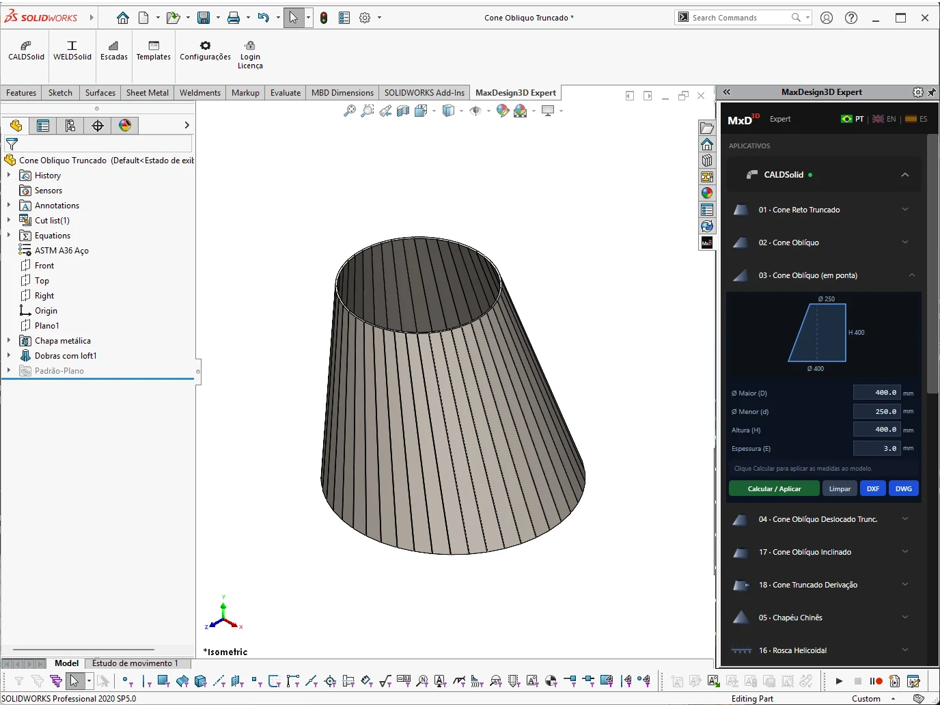940x705 pixels.
Task: Click the Home icon in title bar
Action: pyautogui.click(x=123, y=18)
